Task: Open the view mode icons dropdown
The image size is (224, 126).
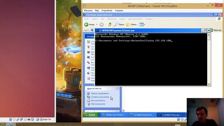Action: point(142,24)
